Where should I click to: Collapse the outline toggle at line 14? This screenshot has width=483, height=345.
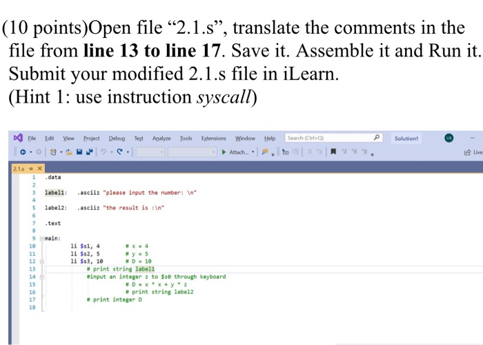coord(42,277)
